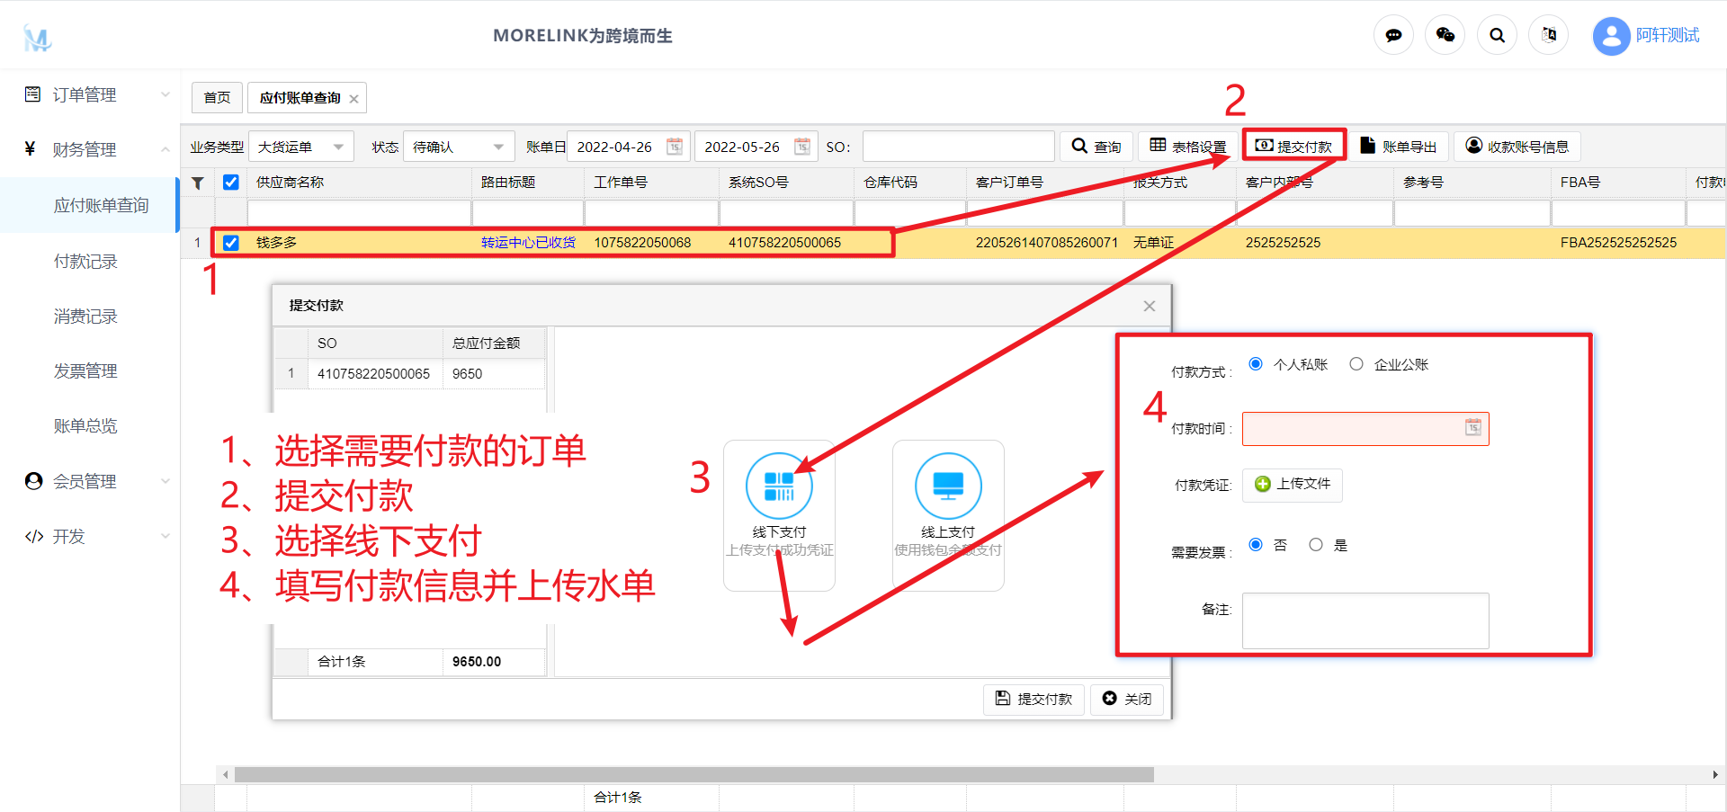1727x812 pixels.
Task: Click the search magnifier icon in header
Action: click(x=1497, y=36)
